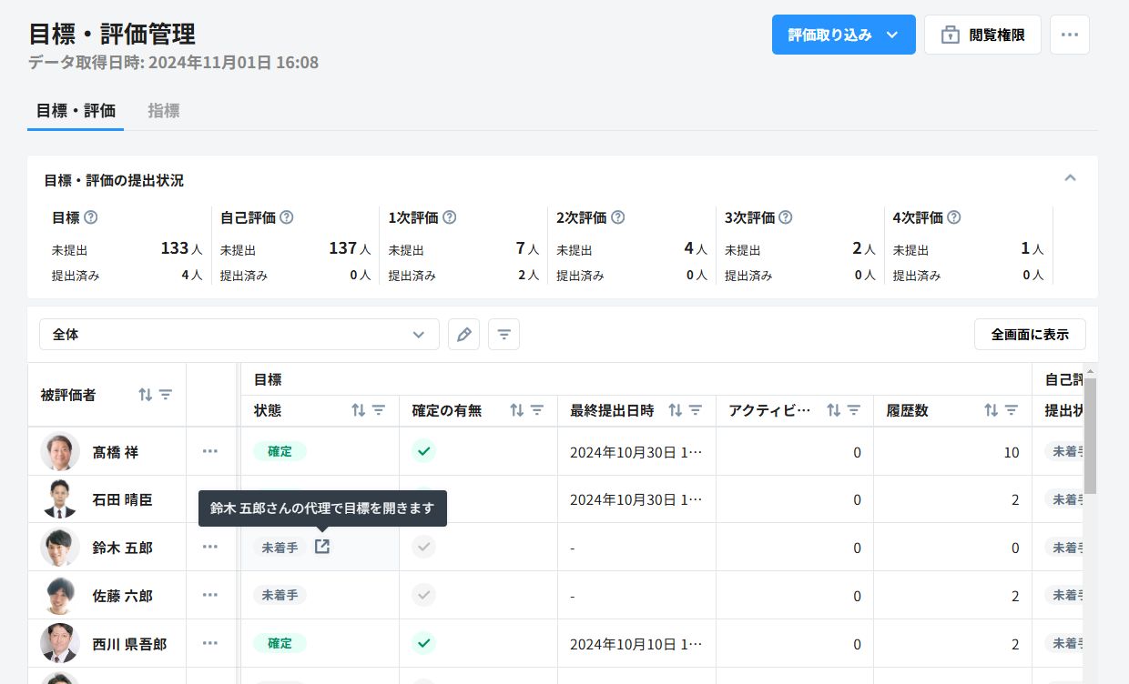Toggle 確定 checkmark for 西川 県吾郎
This screenshot has height=684, width=1129.
click(x=423, y=643)
